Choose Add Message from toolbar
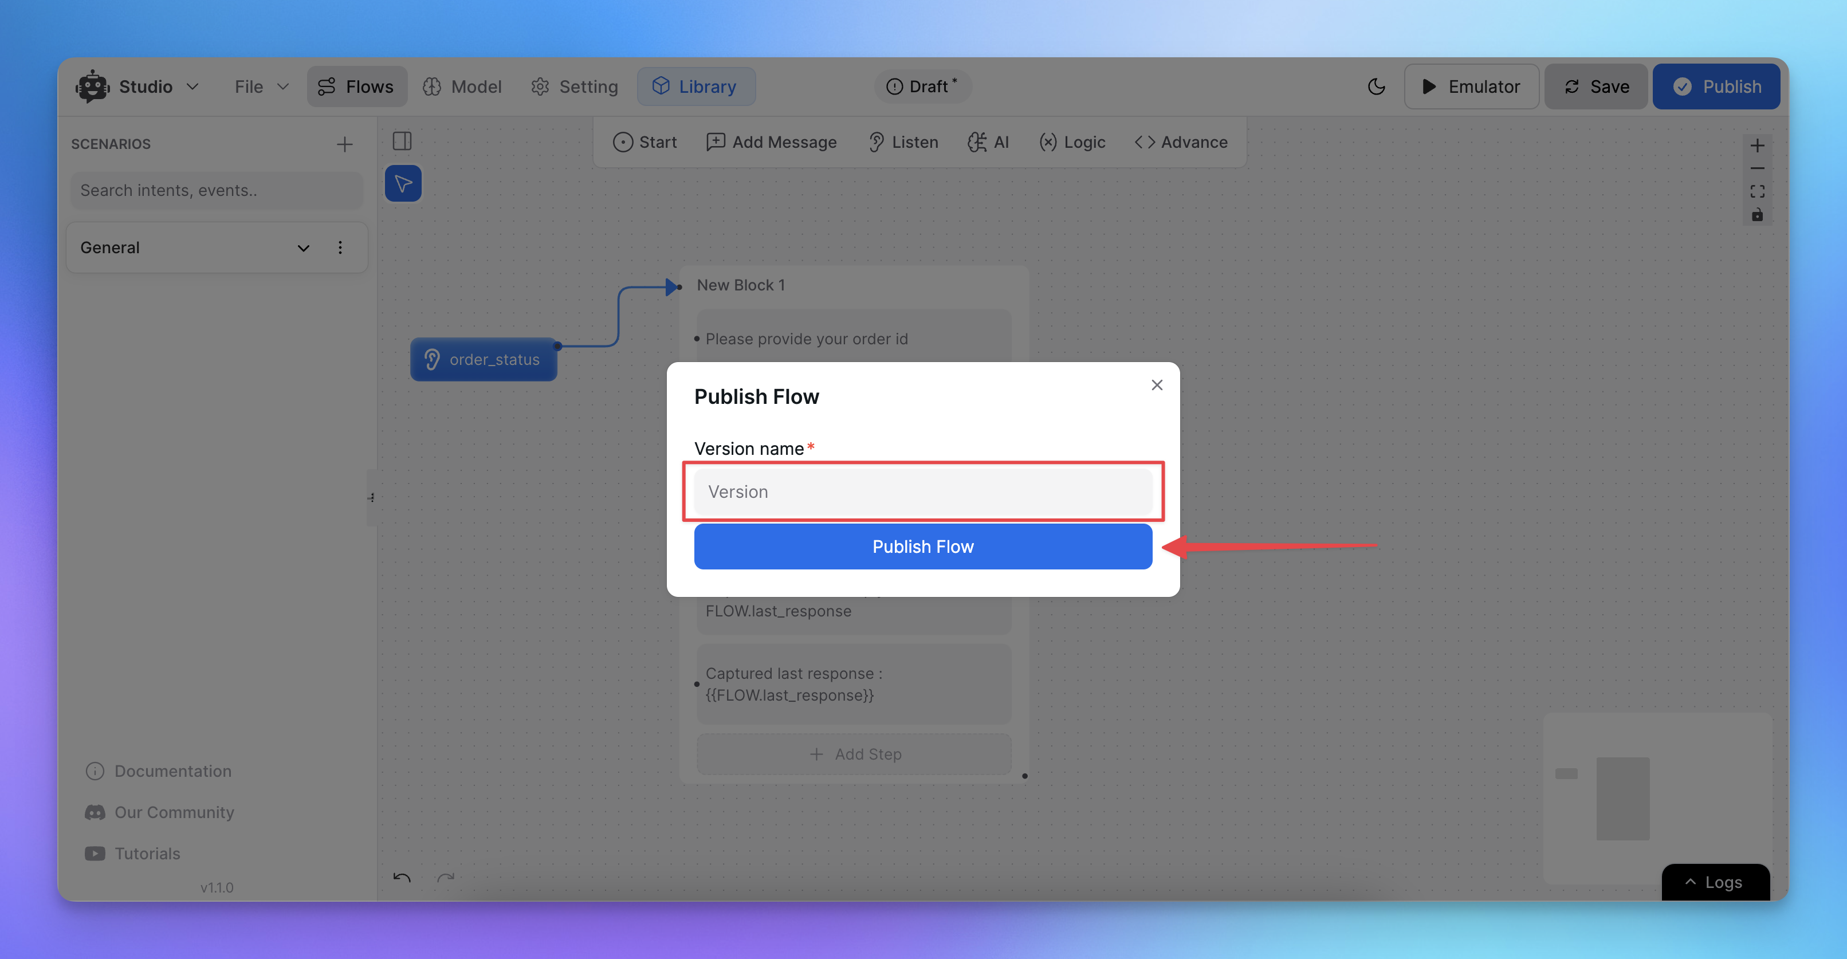1847x959 pixels. (772, 142)
